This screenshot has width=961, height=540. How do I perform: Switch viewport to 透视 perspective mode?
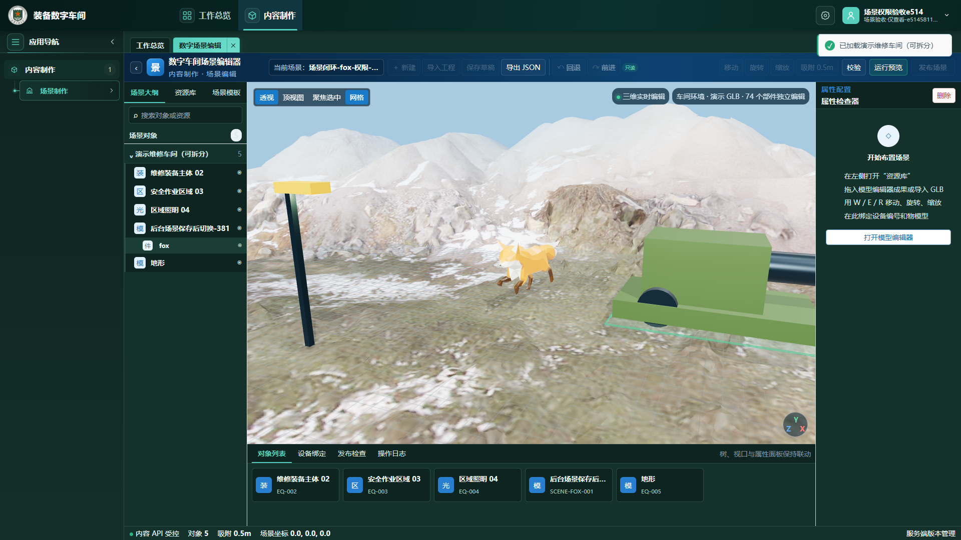(267, 97)
